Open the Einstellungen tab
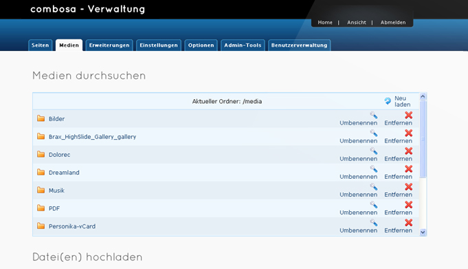Image resolution: width=468 pixels, height=269 pixels. click(159, 45)
